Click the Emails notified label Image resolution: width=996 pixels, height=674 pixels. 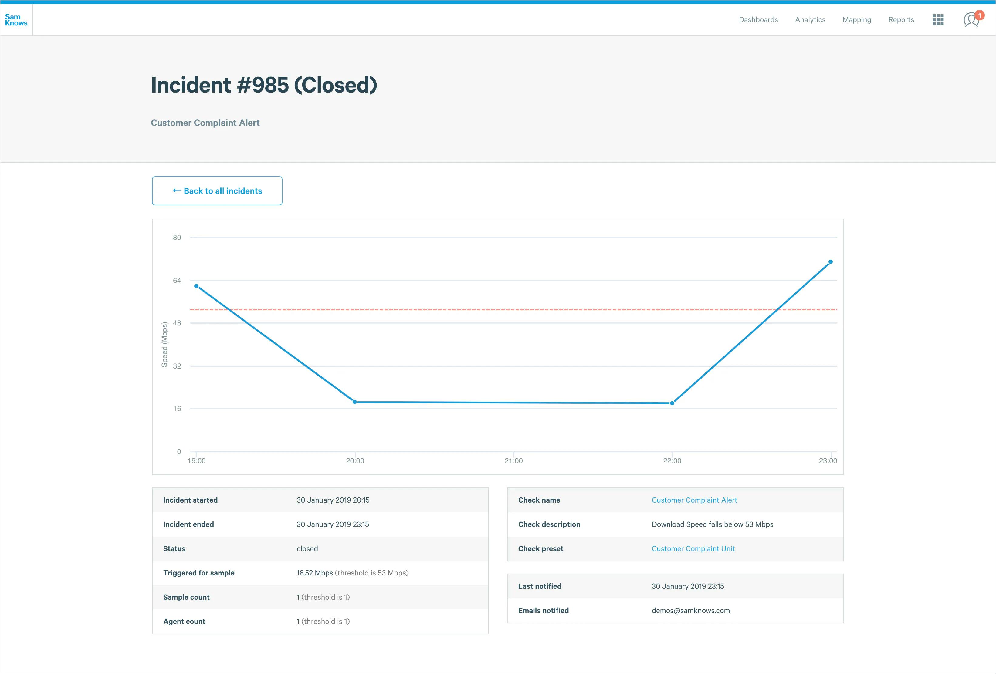point(543,611)
